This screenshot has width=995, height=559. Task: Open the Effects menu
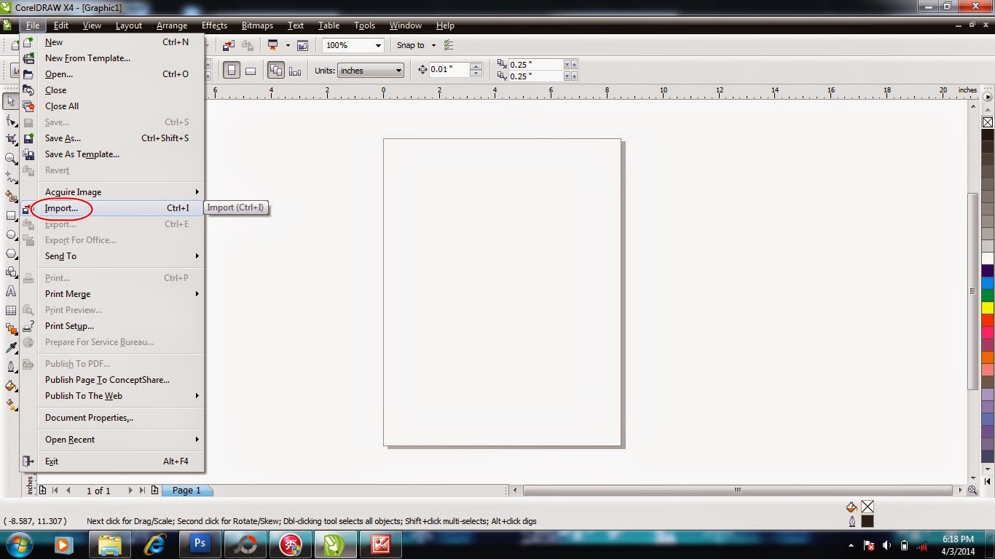point(214,25)
